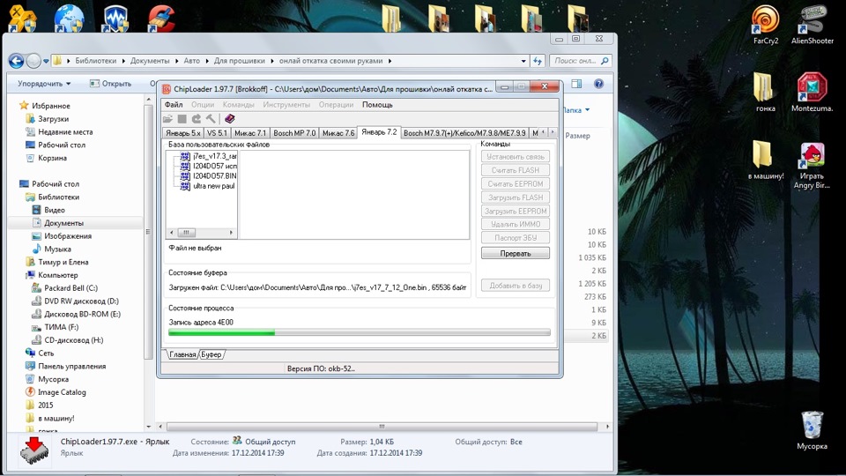846x476 pixels.
Task: Click the Добавить в базу button
Action: [x=516, y=286]
